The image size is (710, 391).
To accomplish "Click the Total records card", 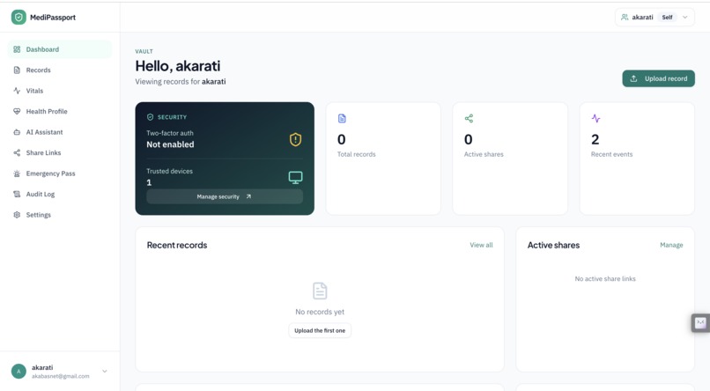I will coord(383,159).
